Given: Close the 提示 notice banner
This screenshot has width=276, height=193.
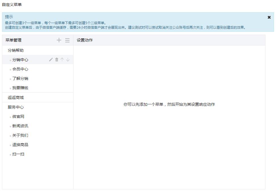Looking at the screenshot, I should coord(269,17).
